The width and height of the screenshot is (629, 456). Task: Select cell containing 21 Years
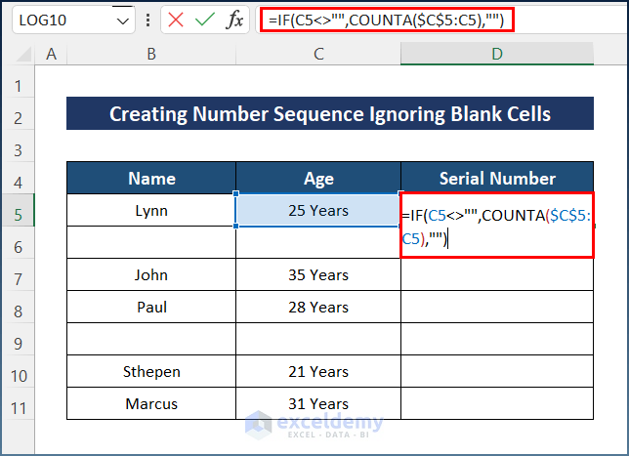tap(318, 371)
